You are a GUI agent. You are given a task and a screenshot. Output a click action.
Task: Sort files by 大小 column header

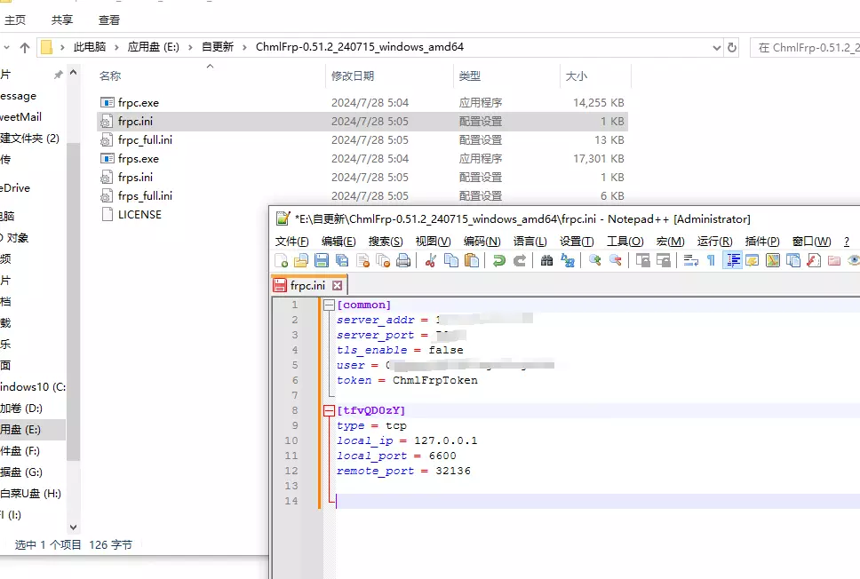[595, 76]
